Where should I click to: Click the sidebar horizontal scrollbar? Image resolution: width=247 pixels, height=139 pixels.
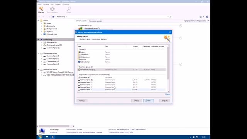pos(54,126)
